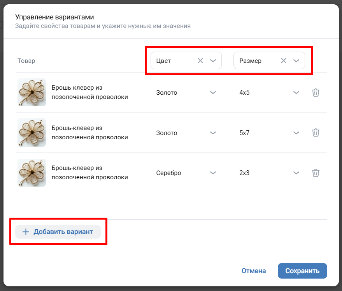Open color dropdown for first Золото row
Image resolution: width=342 pixels, height=291 pixels.
point(213,93)
